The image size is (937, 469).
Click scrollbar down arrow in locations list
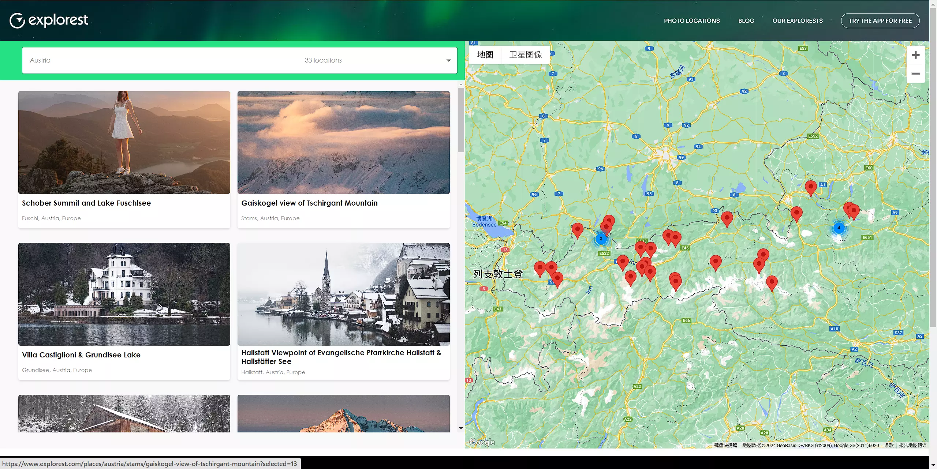(x=461, y=428)
